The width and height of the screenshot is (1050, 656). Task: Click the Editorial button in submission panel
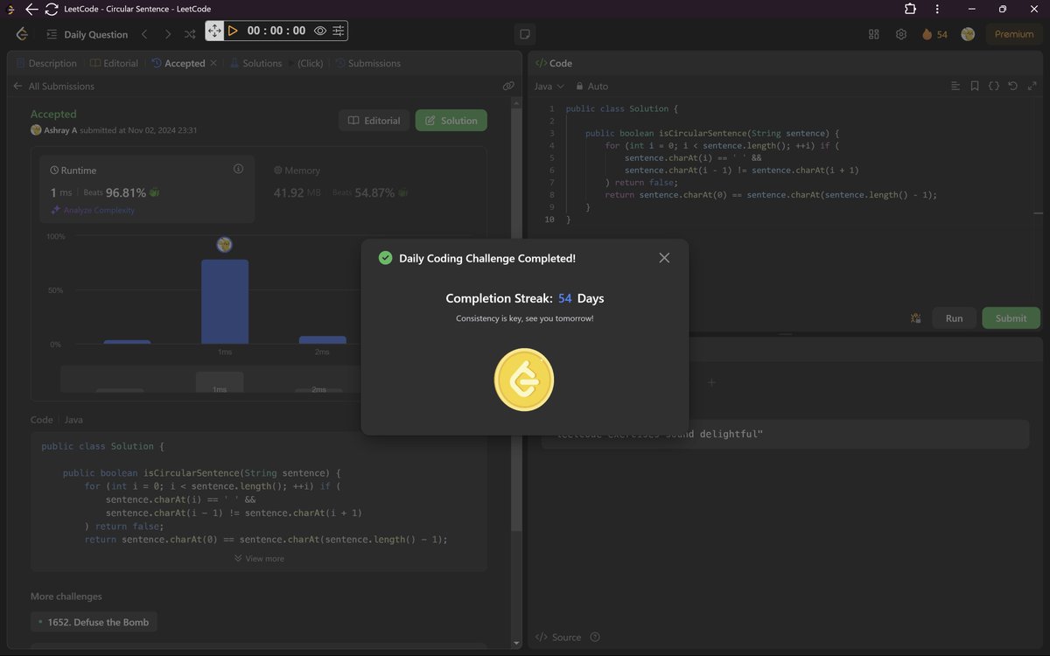tap(374, 121)
